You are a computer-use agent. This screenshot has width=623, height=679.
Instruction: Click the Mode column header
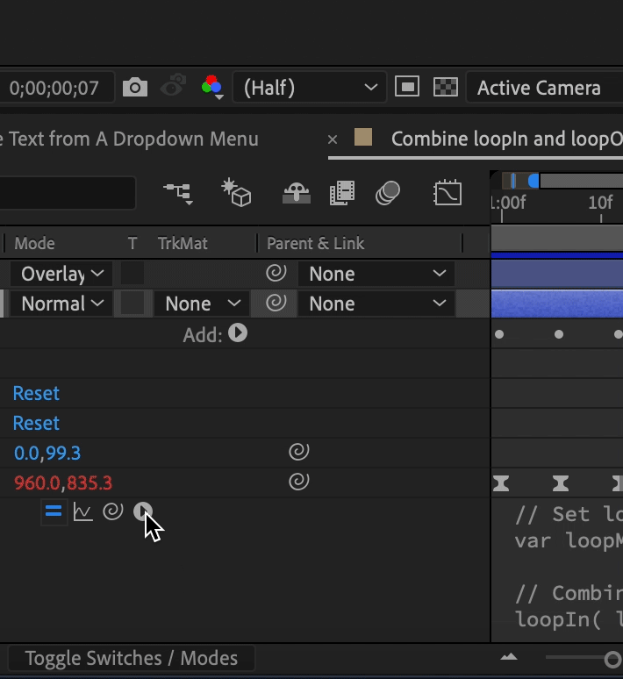pos(34,243)
